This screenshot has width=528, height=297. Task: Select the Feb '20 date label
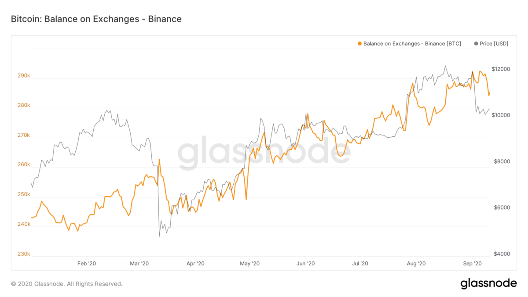click(x=86, y=264)
